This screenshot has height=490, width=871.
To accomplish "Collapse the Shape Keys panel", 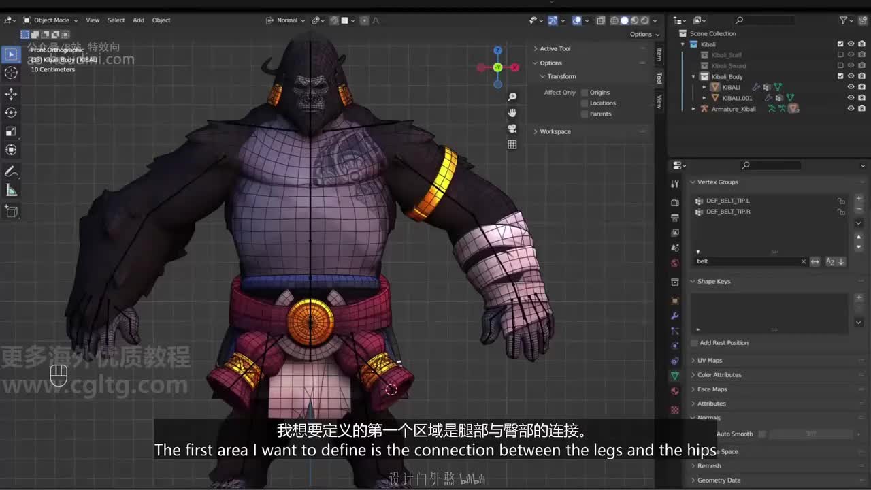I will pyautogui.click(x=713, y=282).
